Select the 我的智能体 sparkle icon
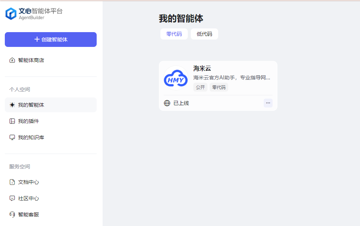Viewport: 360px width, 226px height. click(x=12, y=105)
